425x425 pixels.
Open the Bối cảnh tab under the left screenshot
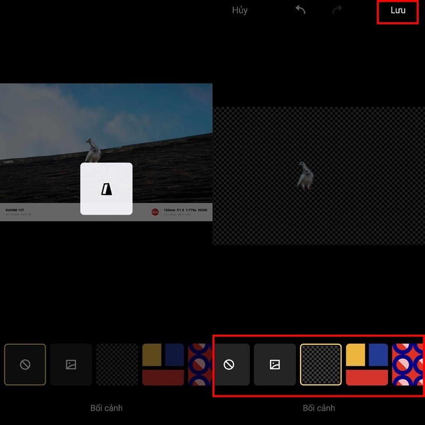coord(106,408)
